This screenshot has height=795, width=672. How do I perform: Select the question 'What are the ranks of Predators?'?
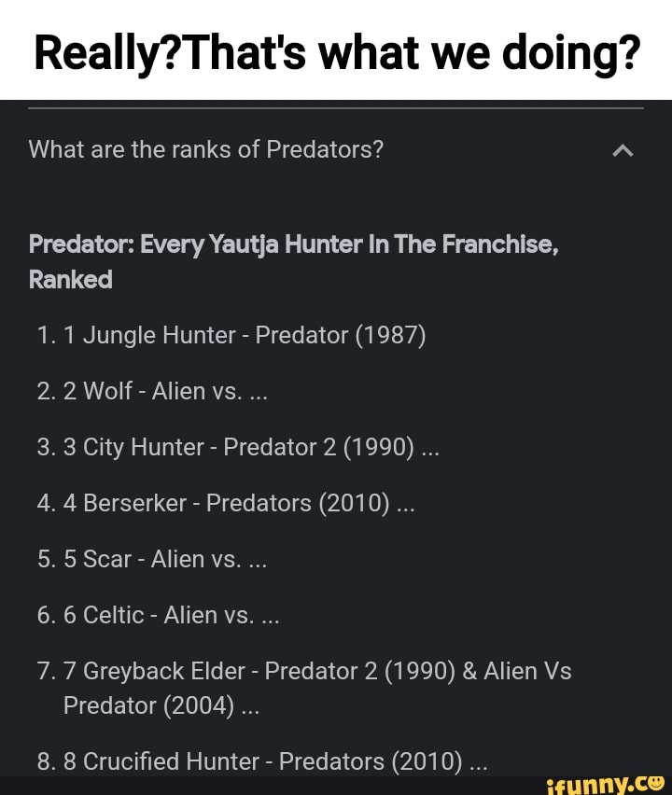point(205,149)
